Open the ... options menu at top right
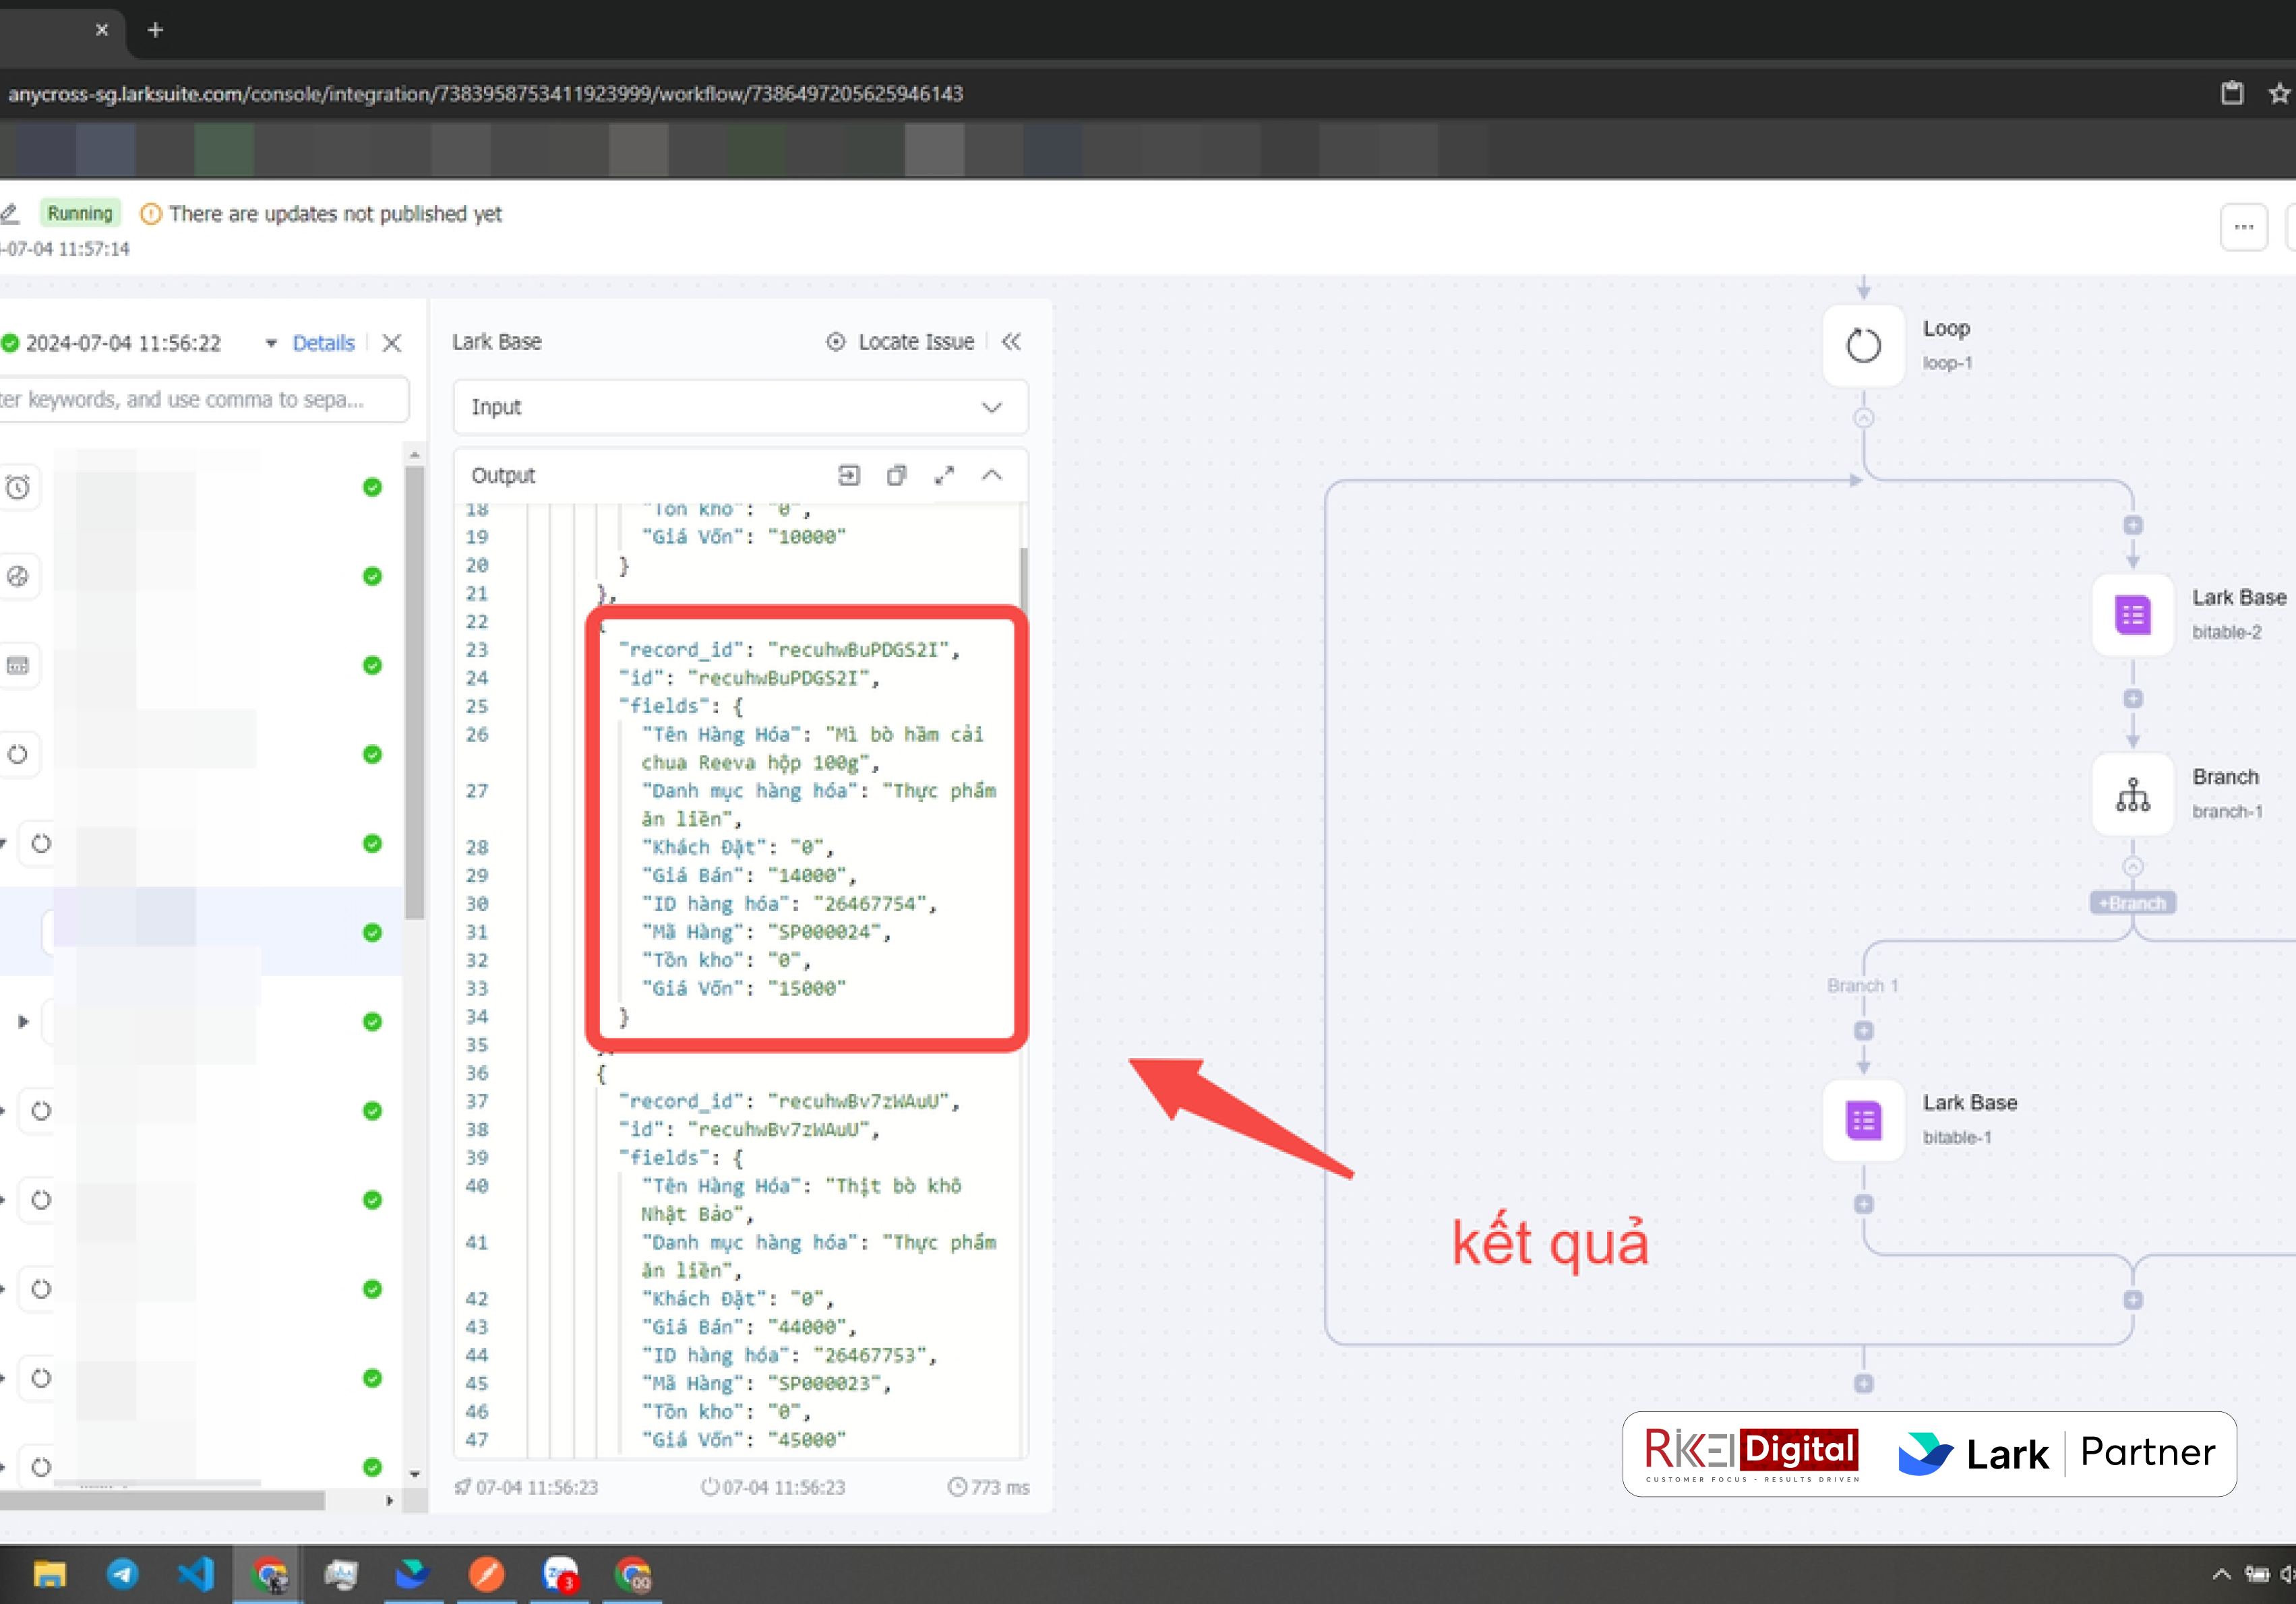 pos(2243,227)
